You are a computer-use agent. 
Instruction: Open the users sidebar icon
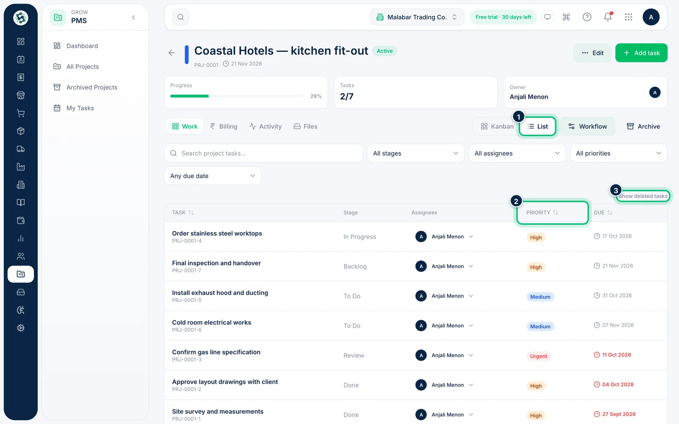[x=20, y=256]
